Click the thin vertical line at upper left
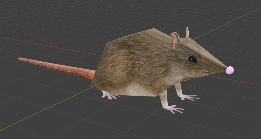 pos(21,25)
